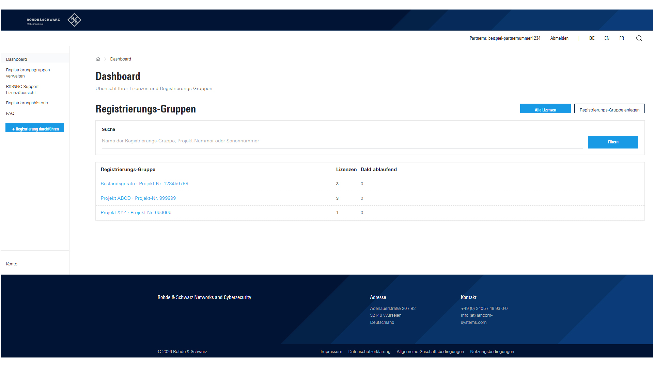Open Datenschutzerklärung footer link
Viewport: 654px width, 367px height.
(369, 352)
